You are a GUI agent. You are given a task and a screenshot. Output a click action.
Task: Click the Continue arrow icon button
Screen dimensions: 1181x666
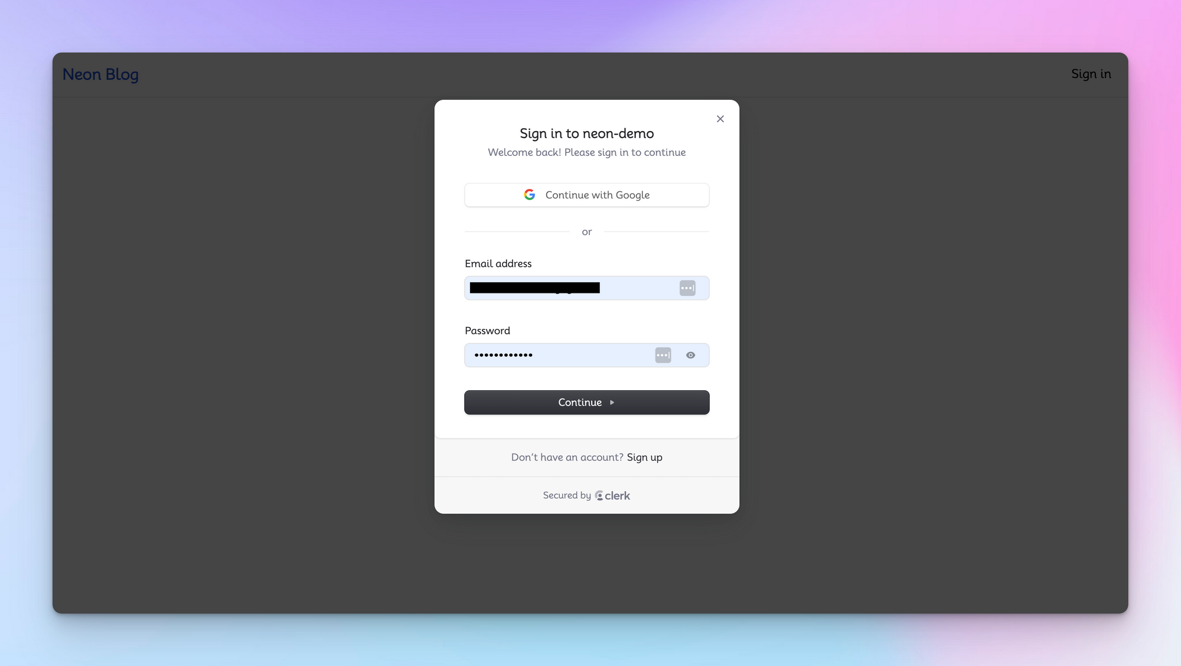click(x=611, y=402)
